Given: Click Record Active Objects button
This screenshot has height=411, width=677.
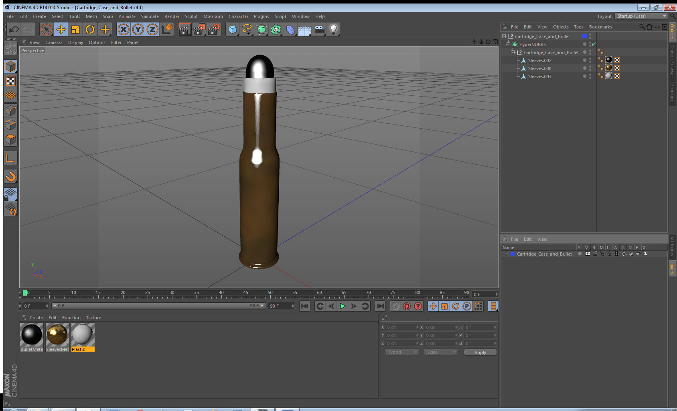Looking at the screenshot, I should pos(395,306).
